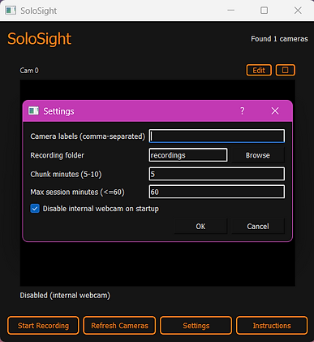Click the 'Cam 0' label

(29, 71)
